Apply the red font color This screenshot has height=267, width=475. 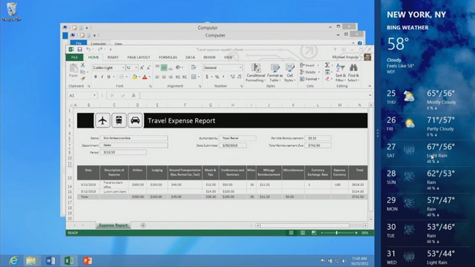point(145,77)
